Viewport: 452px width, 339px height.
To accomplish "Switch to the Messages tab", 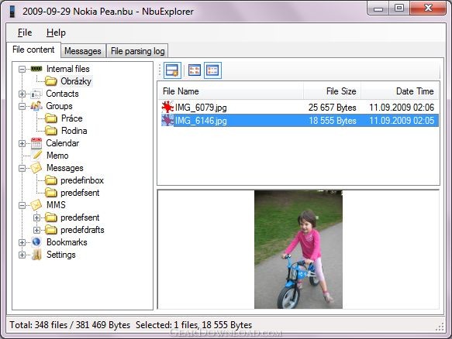I will 83,51.
